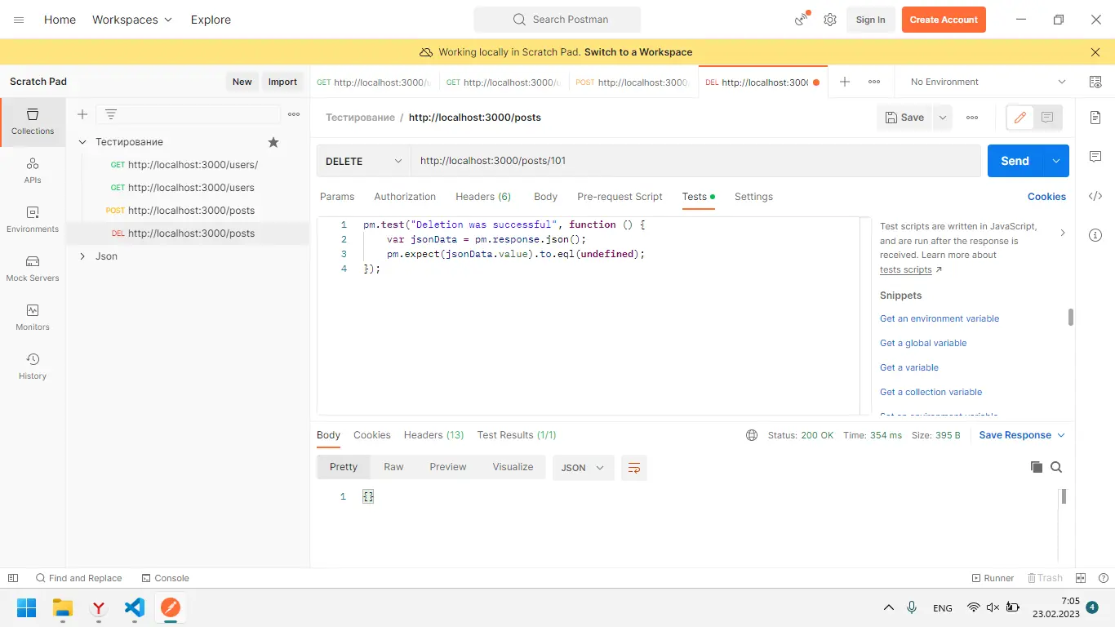The height and width of the screenshot is (627, 1115).
Task: Open request three-dot options next to Save
Action: click(972, 118)
